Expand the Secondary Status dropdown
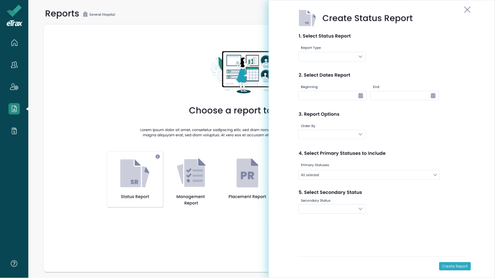495x278 pixels. pos(332,209)
